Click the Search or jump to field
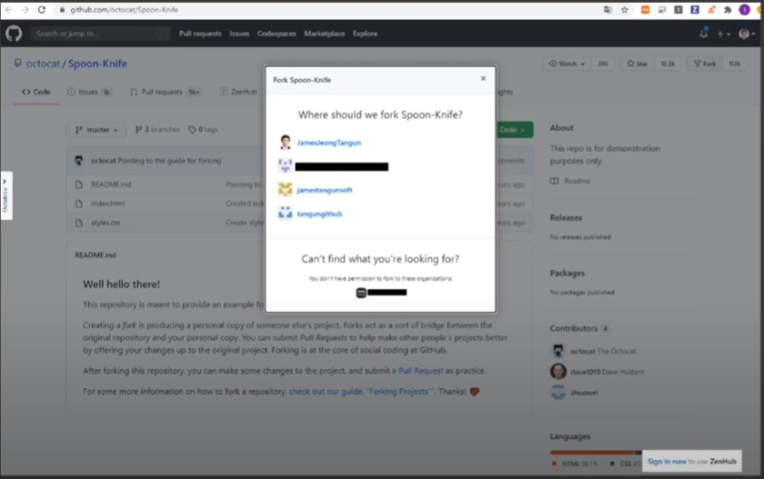Image resolution: width=764 pixels, height=479 pixels. coord(101,34)
